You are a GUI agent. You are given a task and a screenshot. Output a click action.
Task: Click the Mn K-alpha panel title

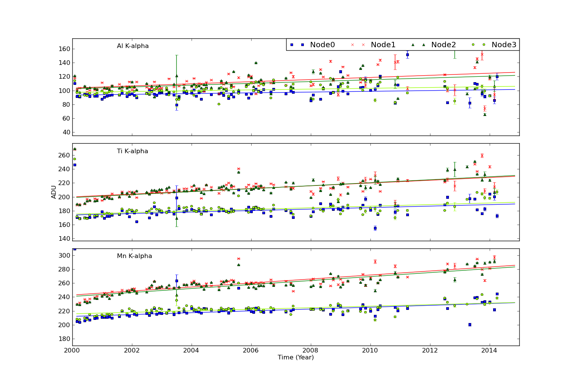click(x=134, y=256)
